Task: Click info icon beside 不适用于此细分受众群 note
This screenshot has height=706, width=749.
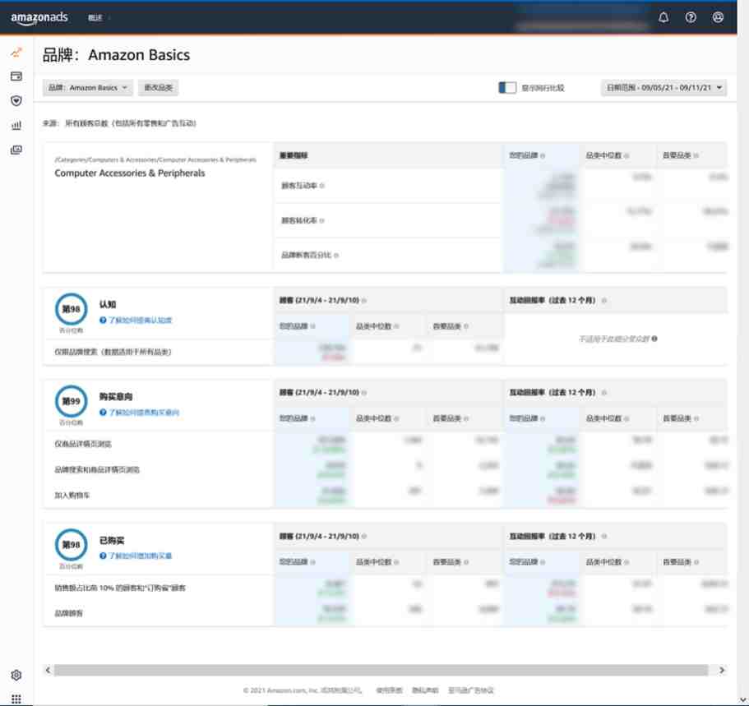Action: (x=654, y=339)
